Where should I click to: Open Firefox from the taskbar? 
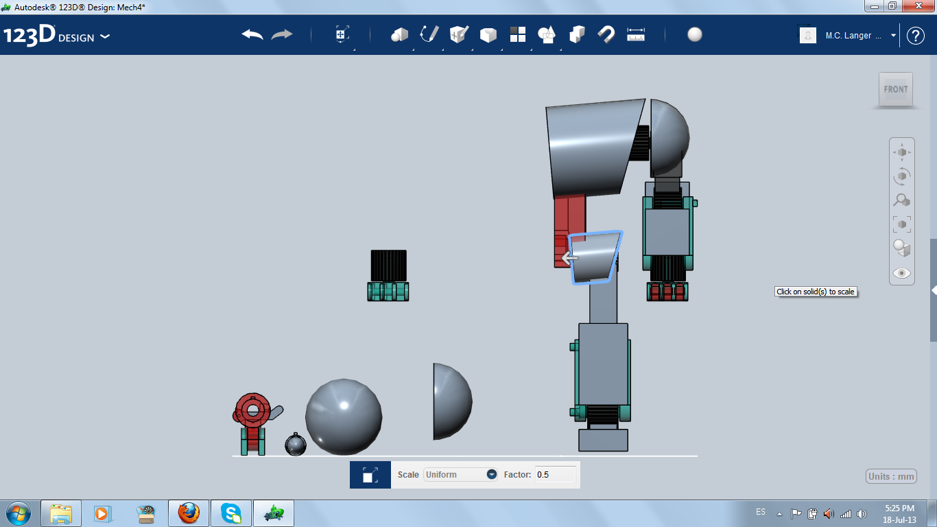tap(189, 513)
